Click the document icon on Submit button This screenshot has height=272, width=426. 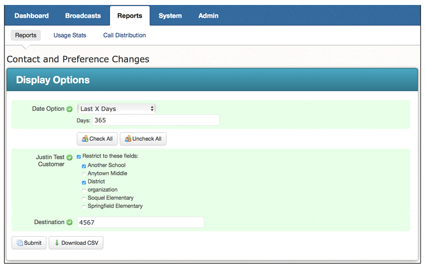click(x=20, y=243)
